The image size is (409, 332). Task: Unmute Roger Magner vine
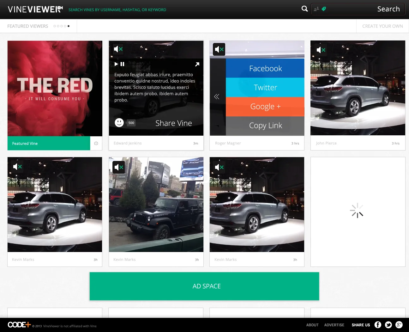pyautogui.click(x=219, y=49)
